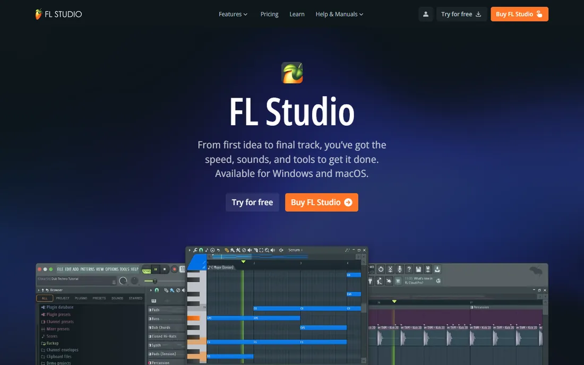Click header Buy FL Studio button
584x365 pixels.
tap(519, 14)
